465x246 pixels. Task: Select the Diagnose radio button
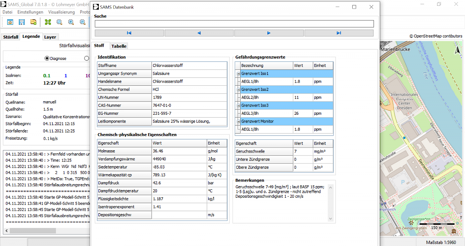coord(47,59)
